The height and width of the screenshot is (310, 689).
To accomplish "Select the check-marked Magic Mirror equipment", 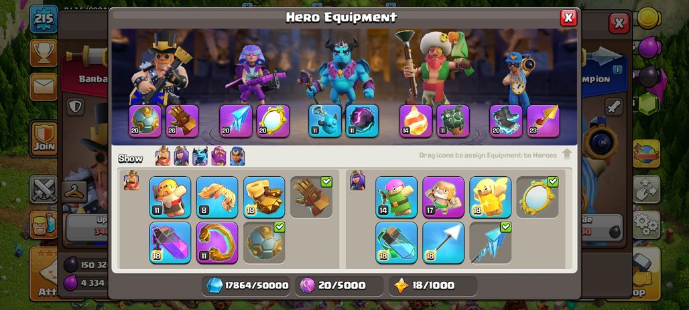I will (538, 197).
